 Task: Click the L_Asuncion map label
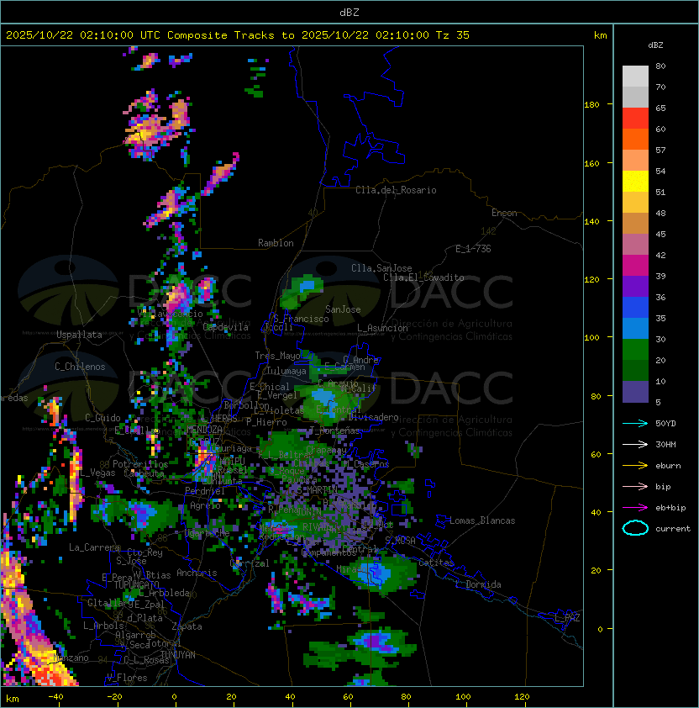coord(382,328)
